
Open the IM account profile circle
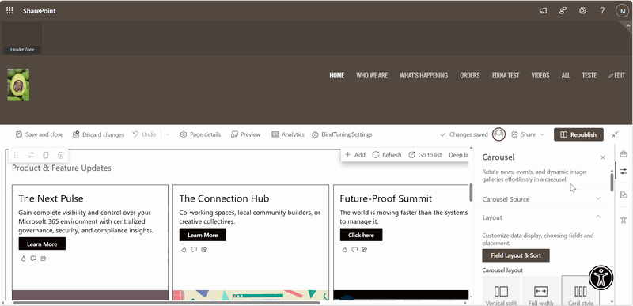pos(622,11)
